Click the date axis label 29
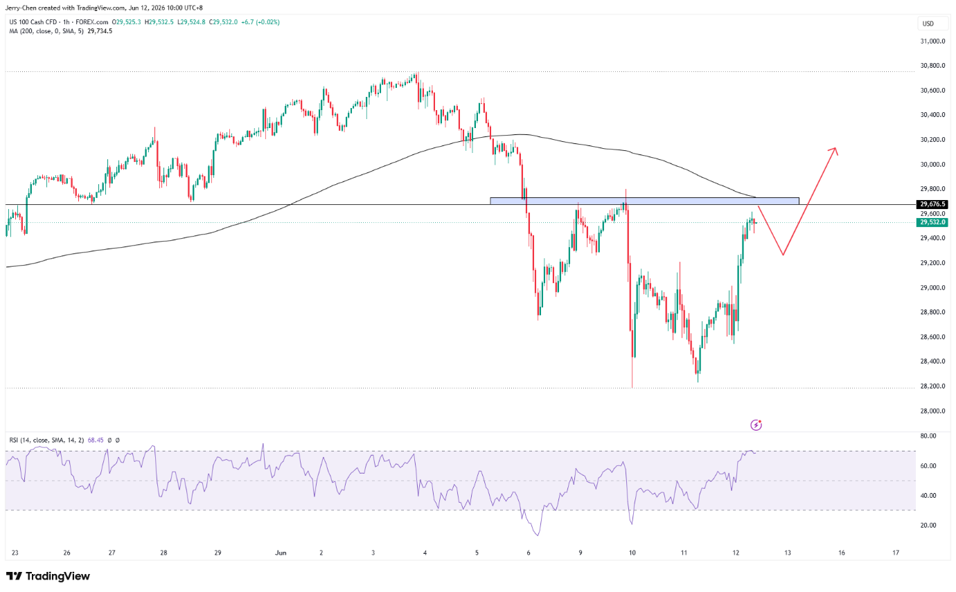This screenshot has width=956, height=592. click(x=218, y=553)
